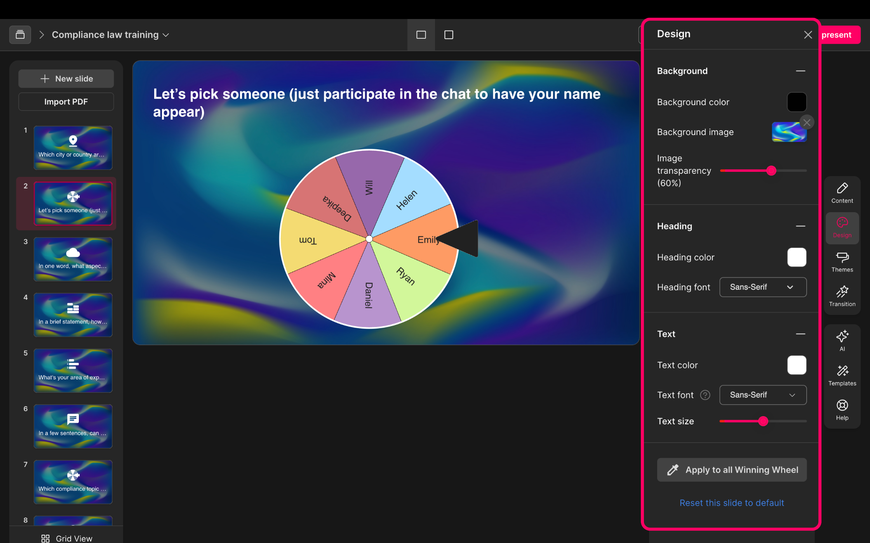Screen dimensions: 870x543
Task: Switch to Grid View
Action: point(67,538)
